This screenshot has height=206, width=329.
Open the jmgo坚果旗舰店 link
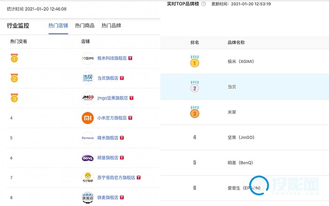112,98
